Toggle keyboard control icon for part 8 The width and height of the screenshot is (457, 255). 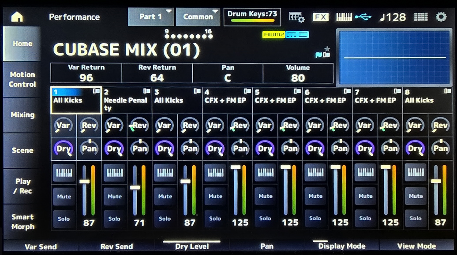(416, 173)
